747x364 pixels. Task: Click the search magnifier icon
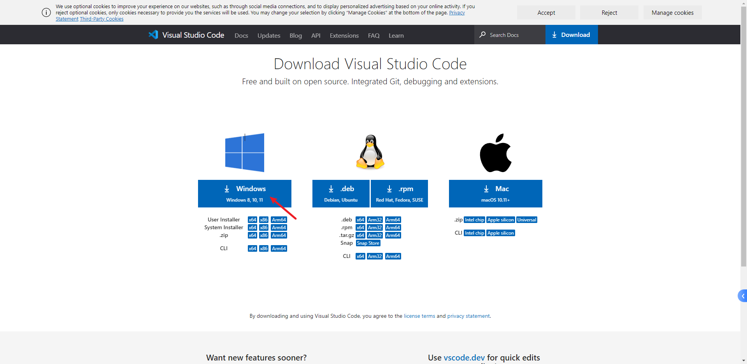pyautogui.click(x=482, y=35)
